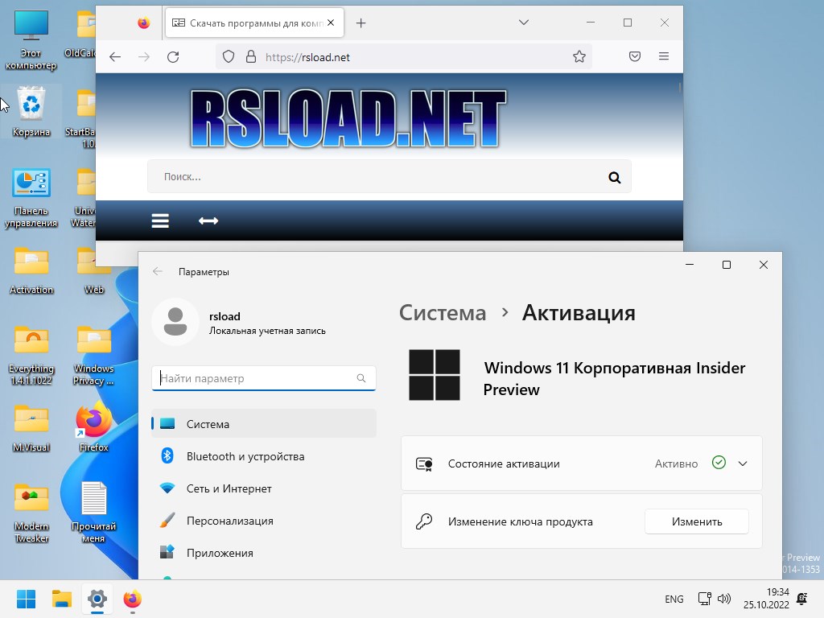
Task: Click the Settings gear icon on taskbar
Action: click(97, 599)
